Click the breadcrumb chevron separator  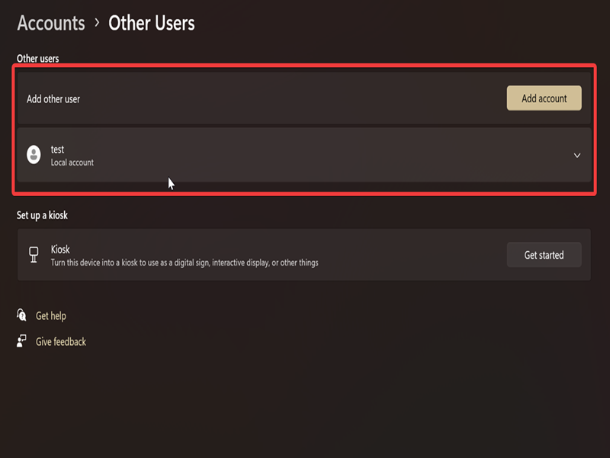click(x=97, y=23)
